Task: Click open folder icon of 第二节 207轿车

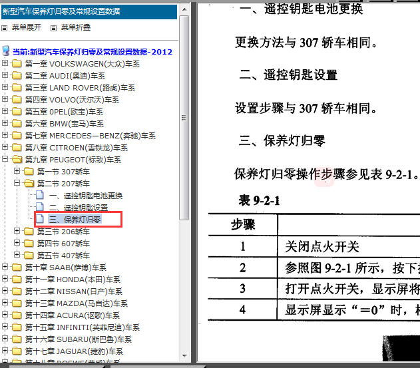Action: tap(29, 184)
